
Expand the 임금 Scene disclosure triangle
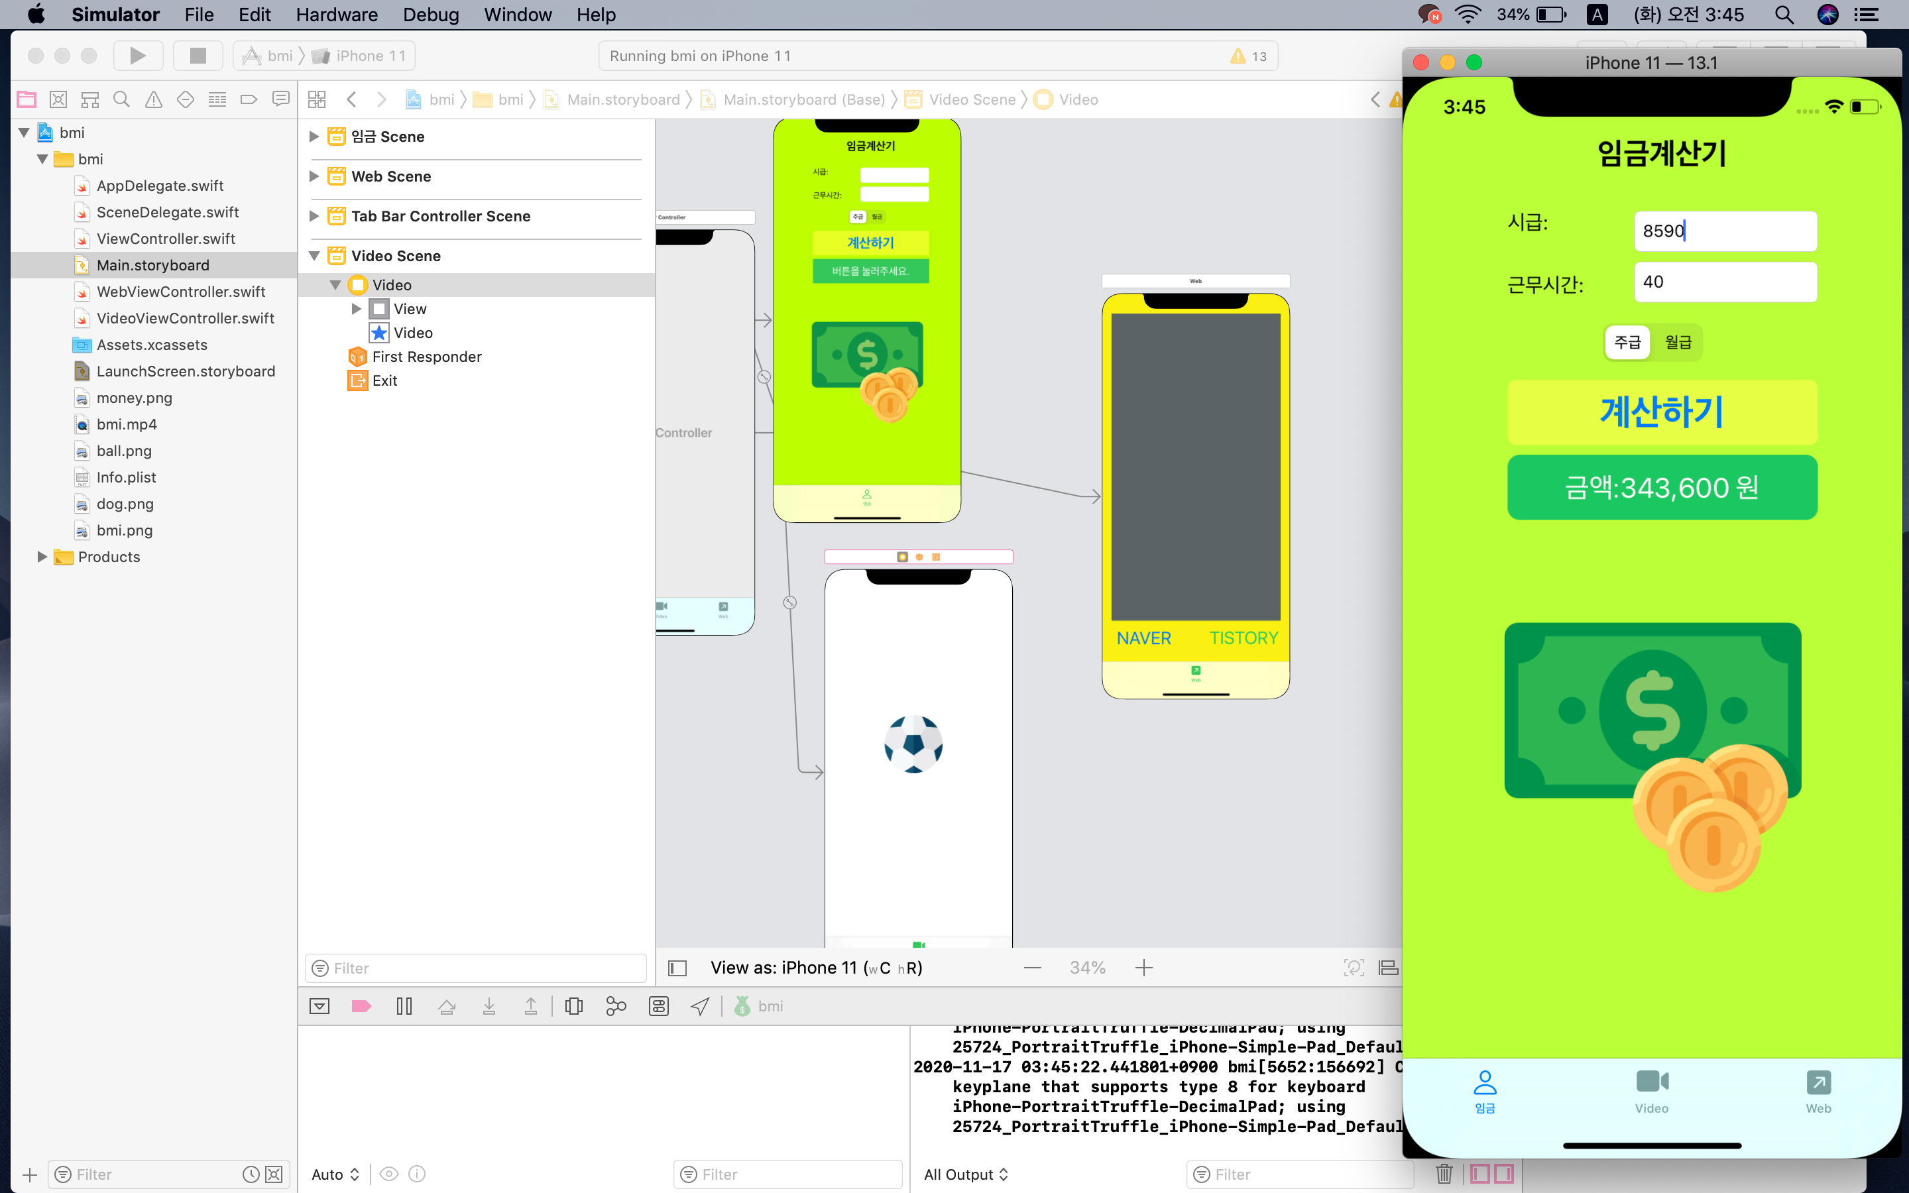point(314,137)
